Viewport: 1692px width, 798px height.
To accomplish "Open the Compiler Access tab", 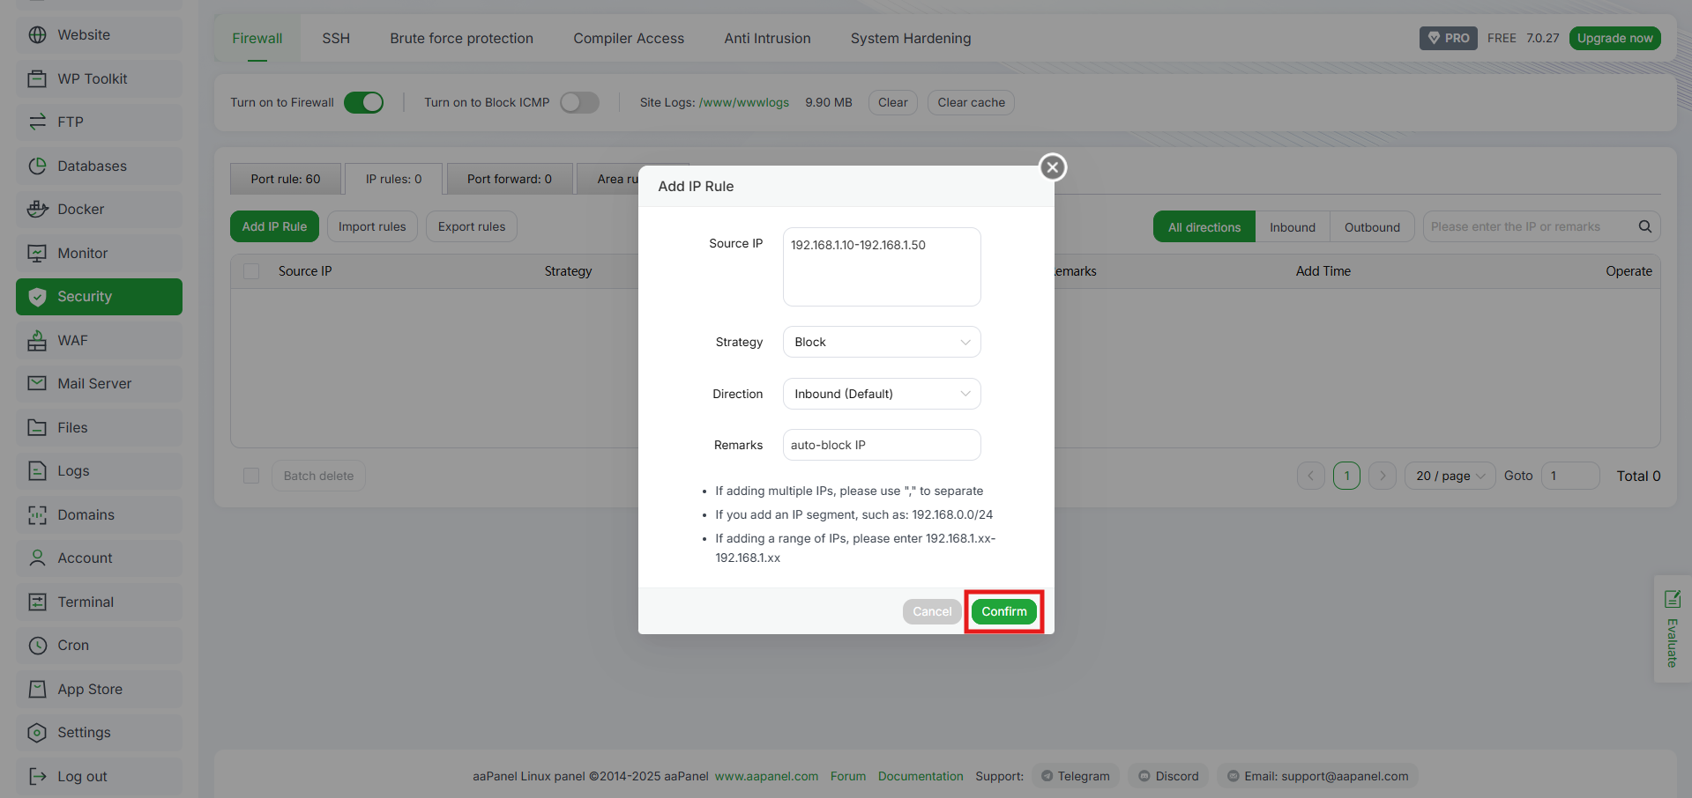I will pos(629,38).
